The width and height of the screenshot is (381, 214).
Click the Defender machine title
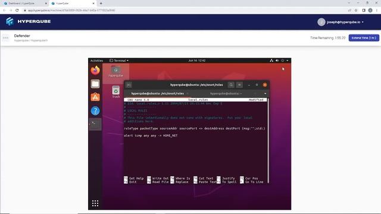[22, 36]
